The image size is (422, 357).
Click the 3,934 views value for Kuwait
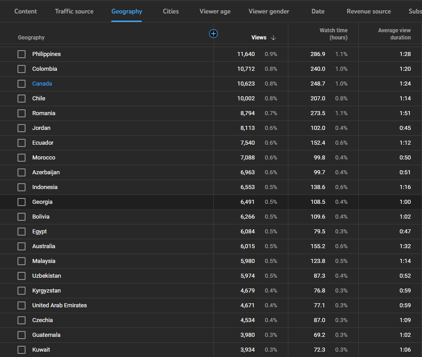pyautogui.click(x=248, y=350)
